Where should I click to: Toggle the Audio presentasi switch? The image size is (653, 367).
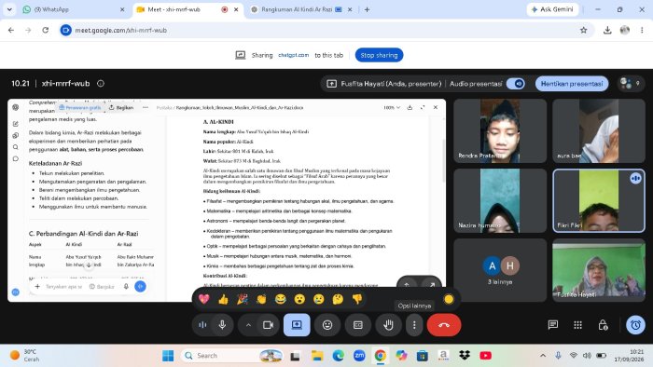coord(516,84)
